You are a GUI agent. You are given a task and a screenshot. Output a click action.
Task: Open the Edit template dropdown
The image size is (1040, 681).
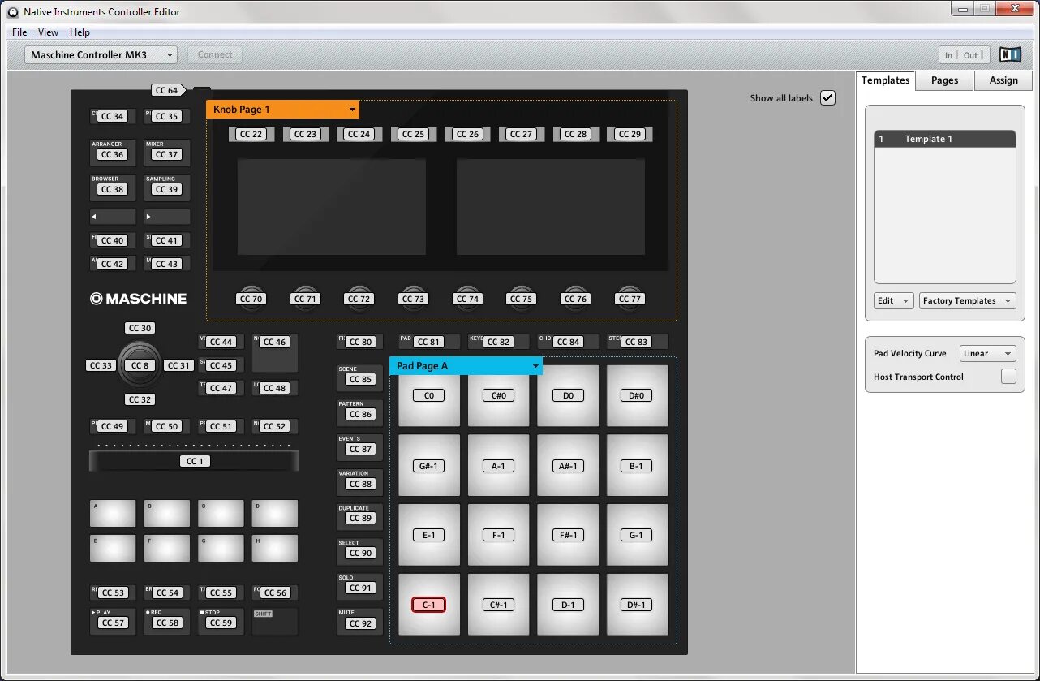(894, 300)
